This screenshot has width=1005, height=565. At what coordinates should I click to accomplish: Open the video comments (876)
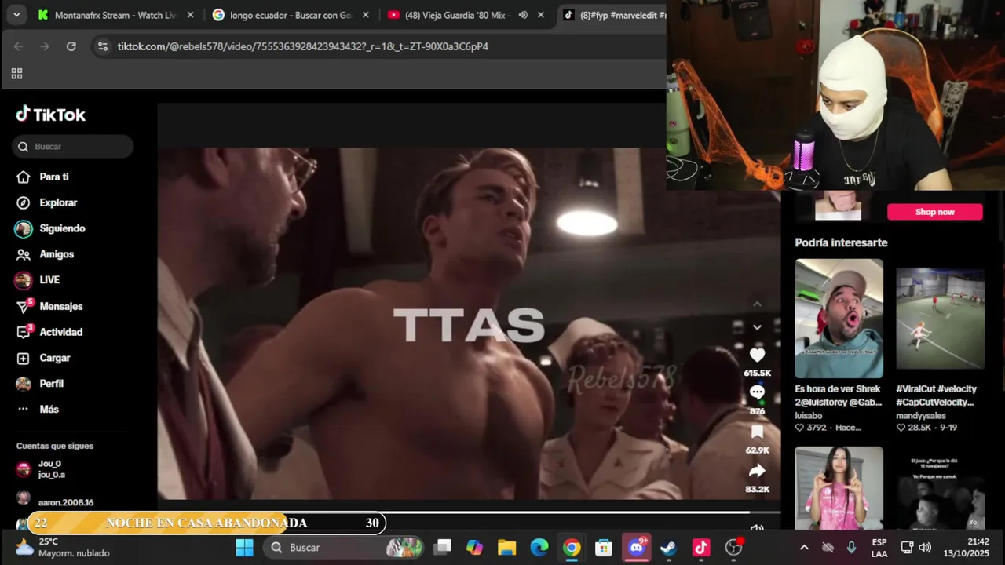pos(757,392)
